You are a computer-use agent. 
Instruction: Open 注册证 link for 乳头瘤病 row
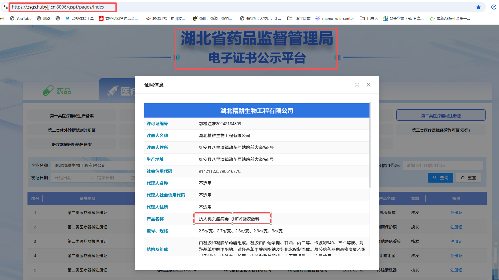coord(456,213)
